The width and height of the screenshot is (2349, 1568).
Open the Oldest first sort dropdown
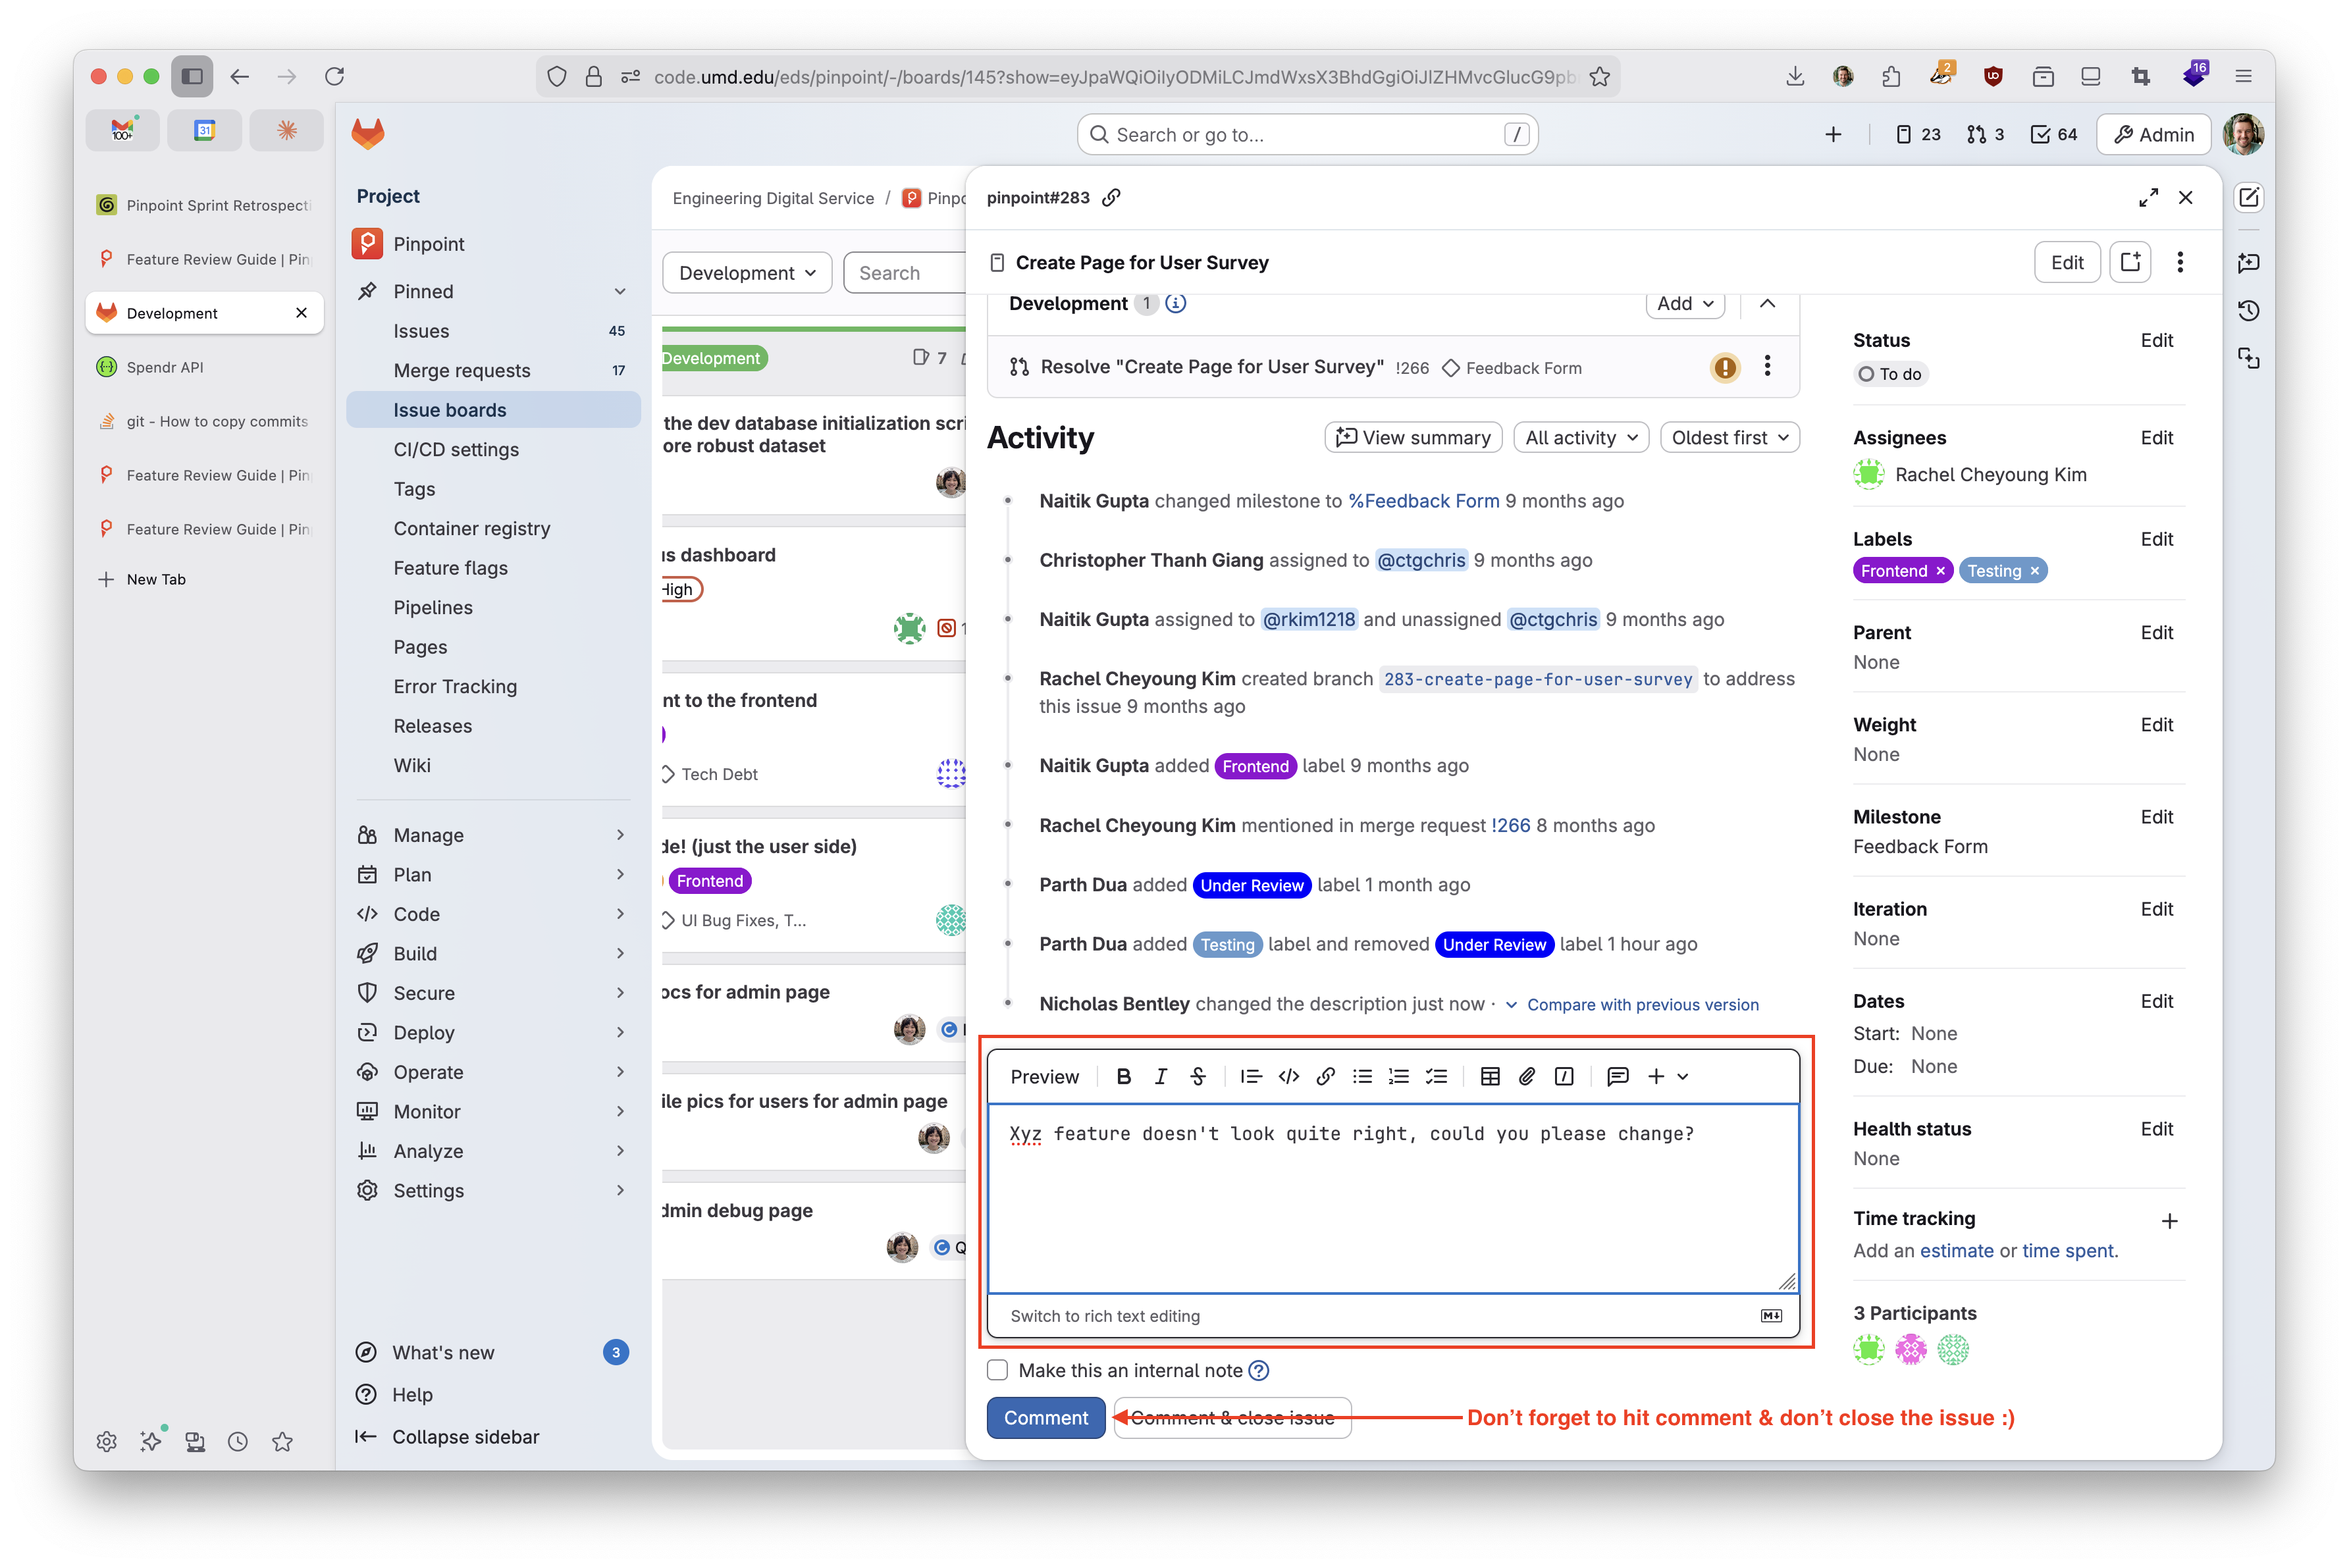click(1729, 437)
